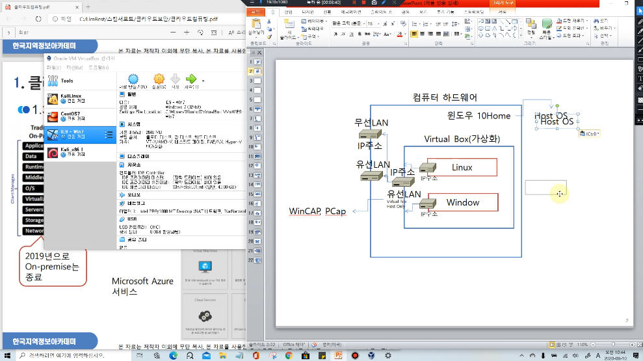Open Quick Styles (빠른 스타일) gallery

pyautogui.click(x=547, y=29)
